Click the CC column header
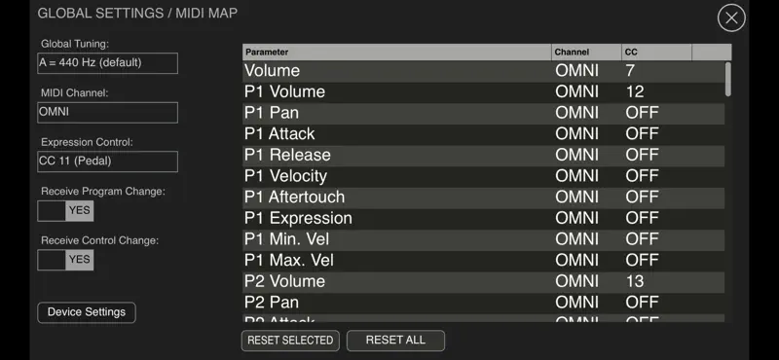Screen dimensions: 779x360 (x=656, y=53)
